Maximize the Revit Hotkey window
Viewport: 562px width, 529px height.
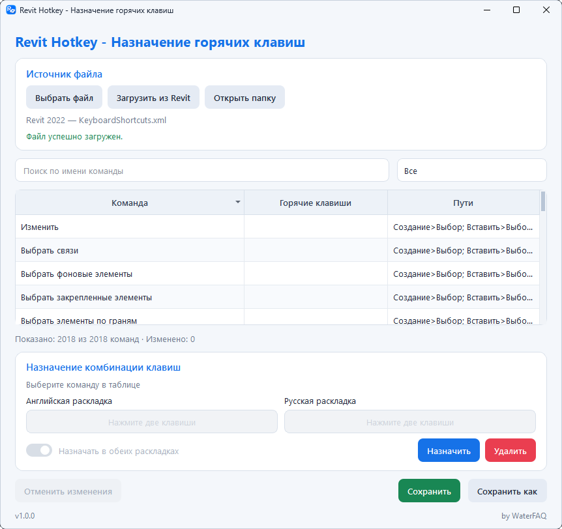click(516, 10)
